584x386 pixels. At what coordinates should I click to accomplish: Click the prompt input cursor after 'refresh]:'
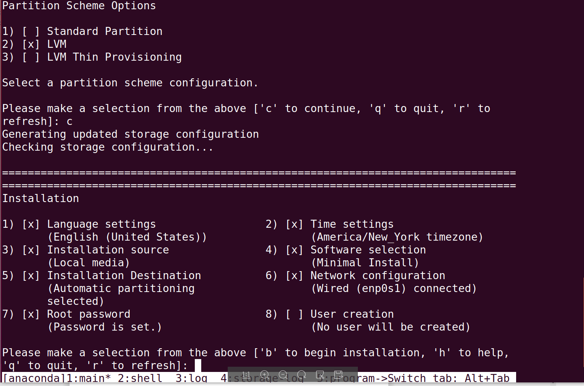click(198, 366)
